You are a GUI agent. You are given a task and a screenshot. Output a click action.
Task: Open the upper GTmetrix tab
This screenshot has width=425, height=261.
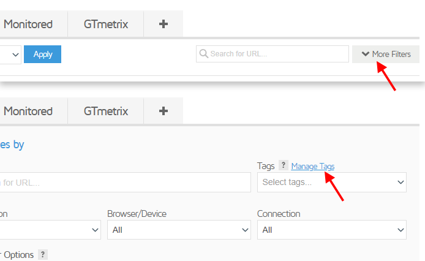tap(106, 24)
